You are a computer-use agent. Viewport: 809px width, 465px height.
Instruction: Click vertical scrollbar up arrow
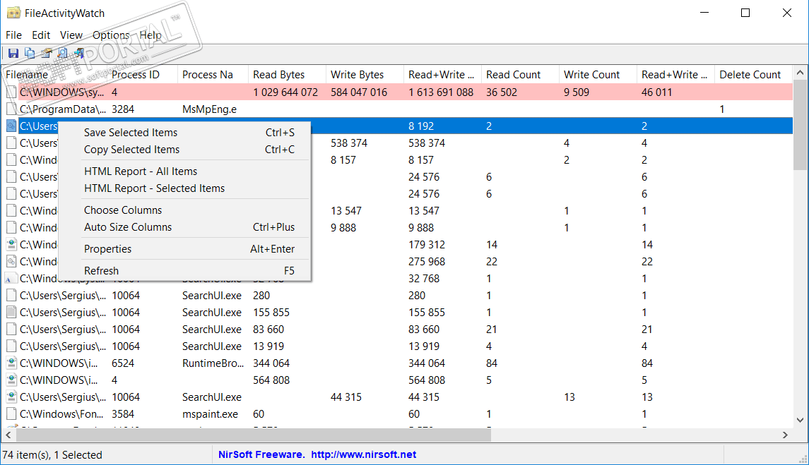tap(801, 73)
